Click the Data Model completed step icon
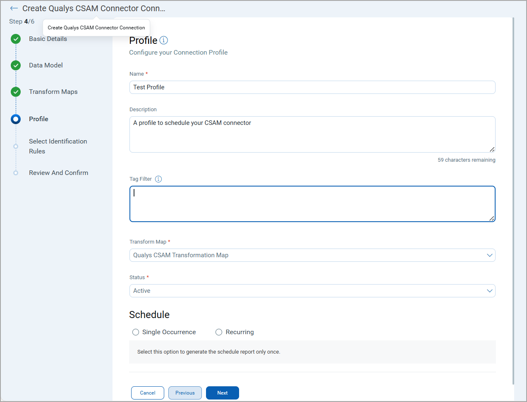The width and height of the screenshot is (527, 402). click(x=16, y=65)
